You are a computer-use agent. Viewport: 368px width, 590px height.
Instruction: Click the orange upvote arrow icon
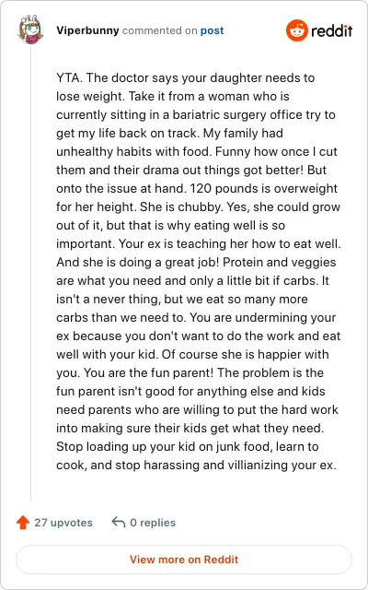[23, 523]
